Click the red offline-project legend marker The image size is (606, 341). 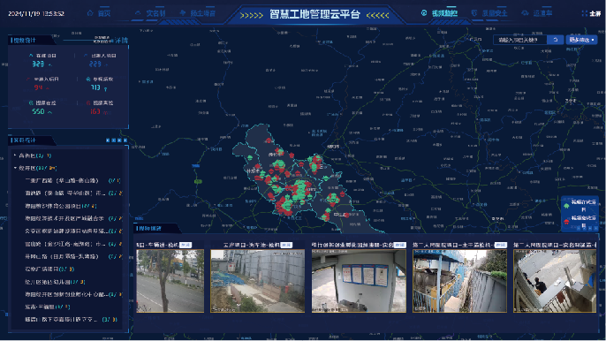[x=566, y=222]
